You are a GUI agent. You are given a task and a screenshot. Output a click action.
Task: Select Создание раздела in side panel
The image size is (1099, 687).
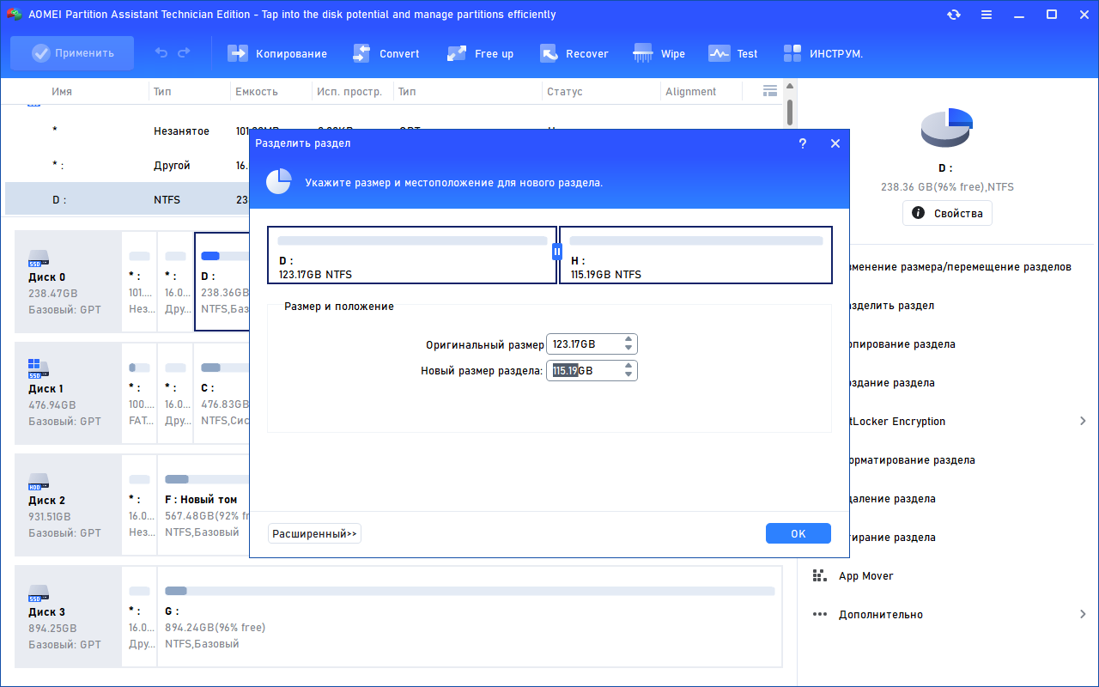pos(892,383)
